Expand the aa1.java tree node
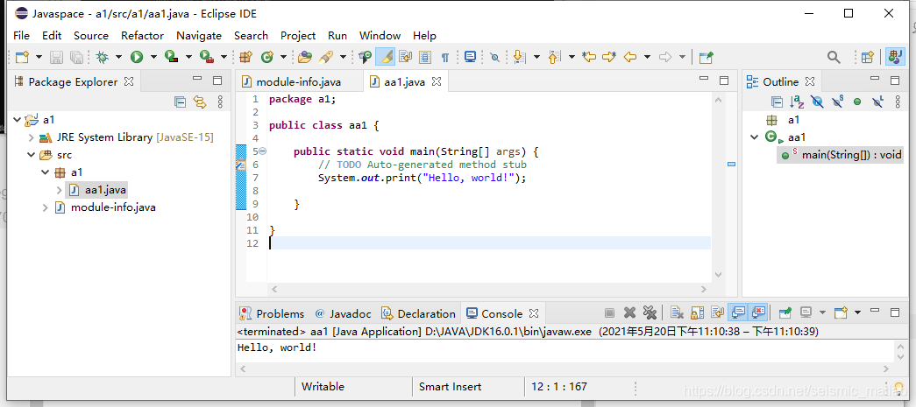This screenshot has width=916, height=407. 59,190
